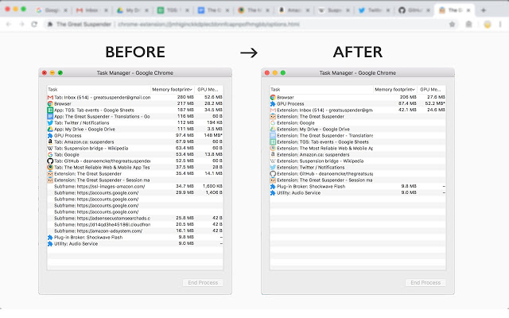Select Plug-in Broker: Shockwave Flash in Before window

(x=135, y=237)
